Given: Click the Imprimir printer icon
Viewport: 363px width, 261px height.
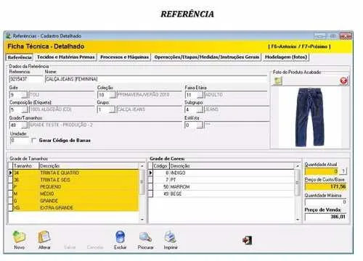Looking at the screenshot, I should (x=171, y=237).
